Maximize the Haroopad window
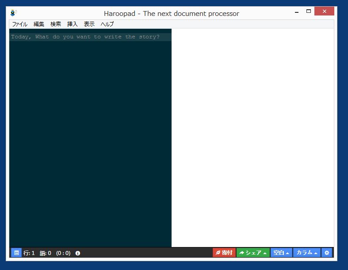The height and width of the screenshot is (270, 348). 309,11
